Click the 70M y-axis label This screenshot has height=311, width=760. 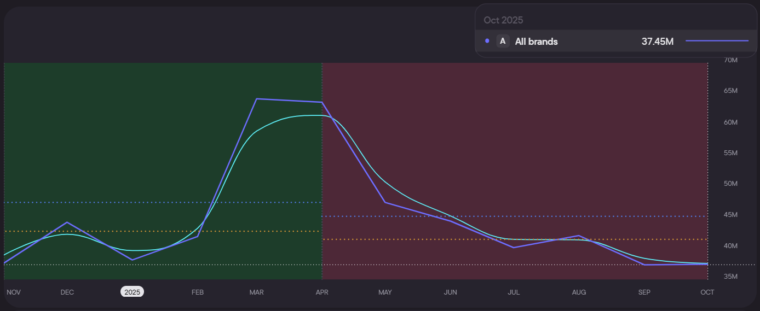point(730,60)
